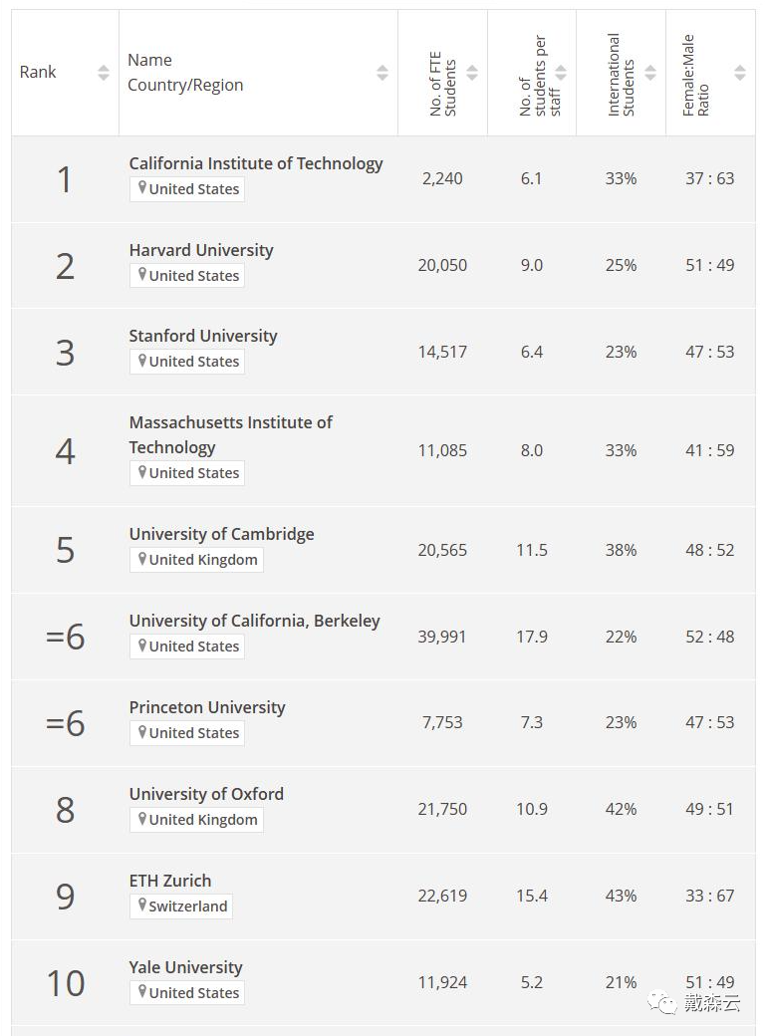
Task: Open Princeton University link
Action: pos(207,707)
